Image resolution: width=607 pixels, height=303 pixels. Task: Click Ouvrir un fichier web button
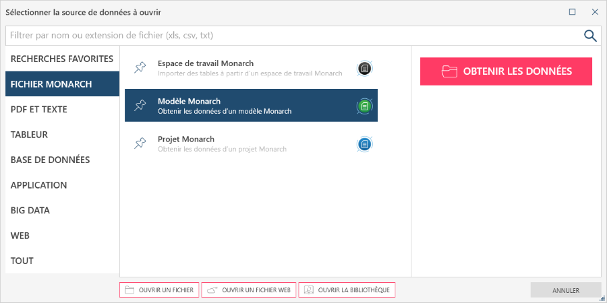(x=248, y=290)
